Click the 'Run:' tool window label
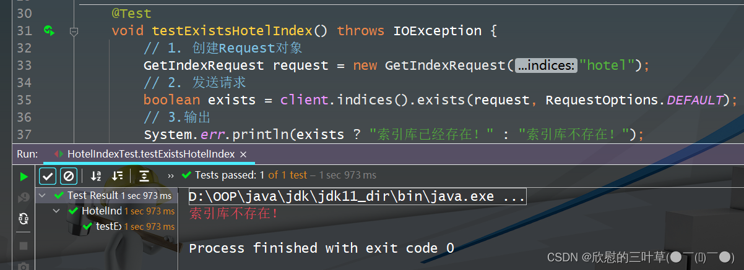 point(27,154)
